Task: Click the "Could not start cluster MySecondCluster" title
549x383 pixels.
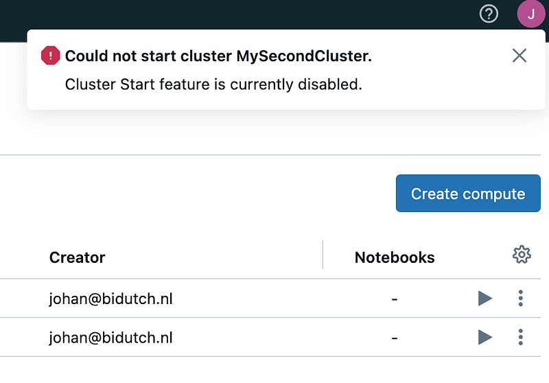Action: pyautogui.click(x=218, y=56)
